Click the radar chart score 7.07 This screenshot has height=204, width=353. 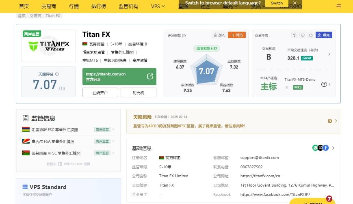(206, 71)
